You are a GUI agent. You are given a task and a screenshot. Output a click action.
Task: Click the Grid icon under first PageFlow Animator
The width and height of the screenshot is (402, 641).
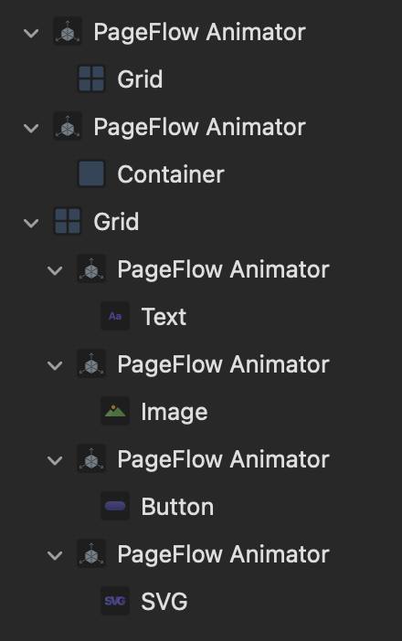(91, 79)
